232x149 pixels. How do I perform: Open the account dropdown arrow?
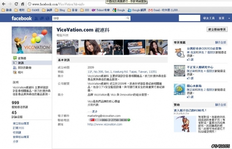pyautogui.click(x=229, y=18)
